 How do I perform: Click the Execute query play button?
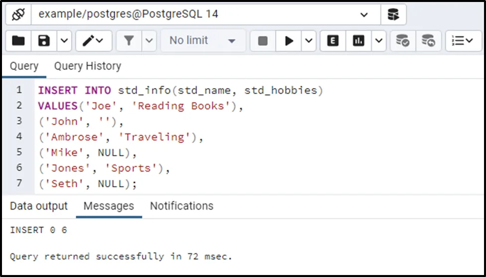[x=289, y=41]
